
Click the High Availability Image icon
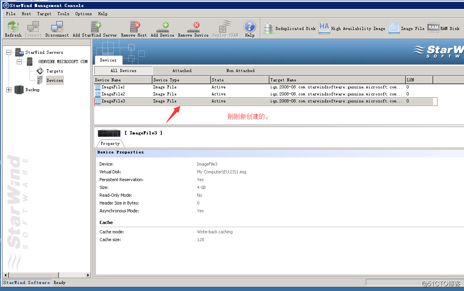pyautogui.click(x=324, y=28)
